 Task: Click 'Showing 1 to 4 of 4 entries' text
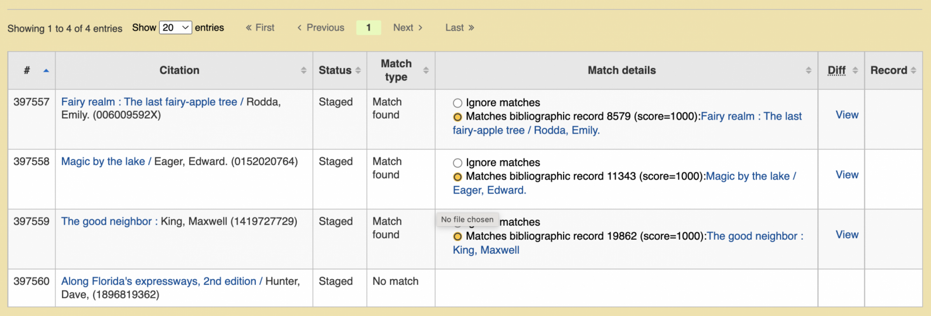(x=65, y=28)
